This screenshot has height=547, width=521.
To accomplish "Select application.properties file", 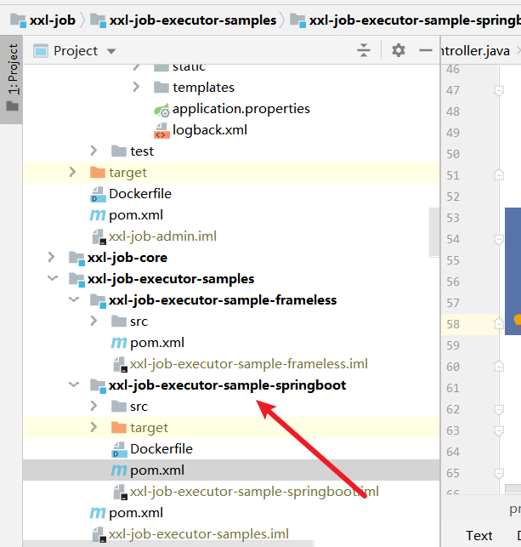I will (241, 109).
